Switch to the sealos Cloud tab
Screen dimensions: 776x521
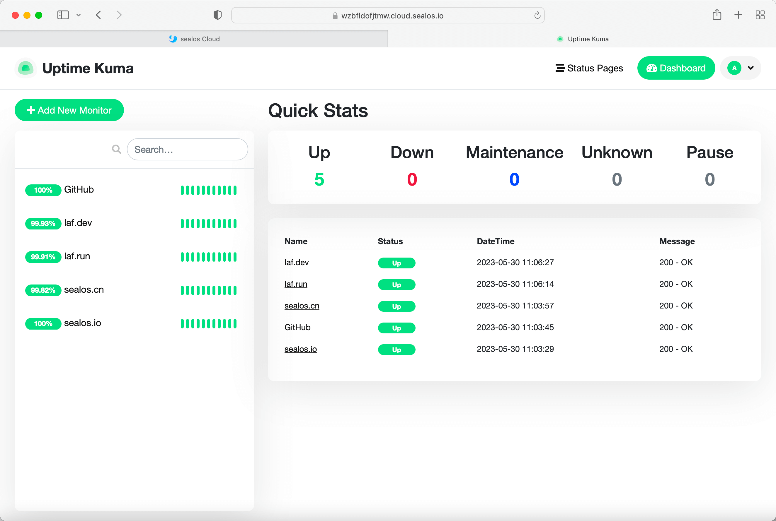(x=194, y=39)
